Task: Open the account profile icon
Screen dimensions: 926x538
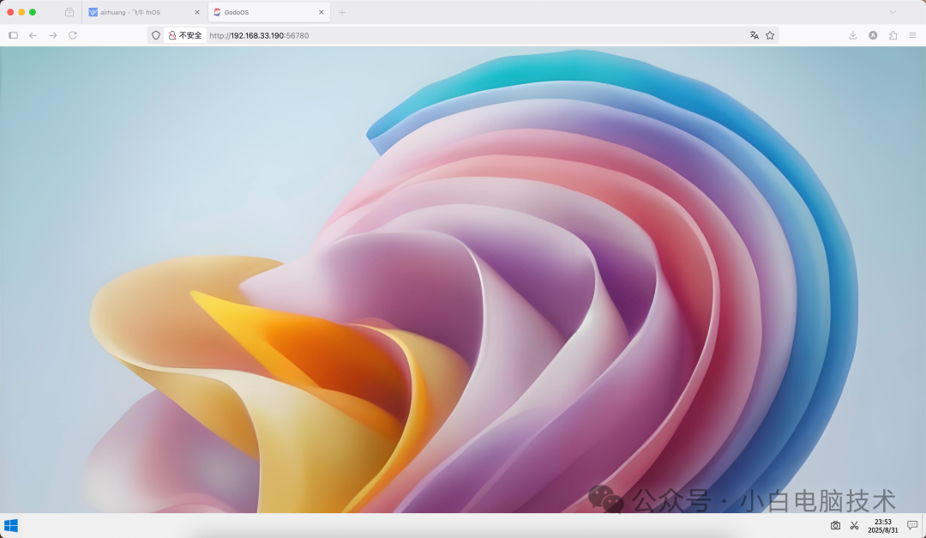Action: click(x=873, y=35)
